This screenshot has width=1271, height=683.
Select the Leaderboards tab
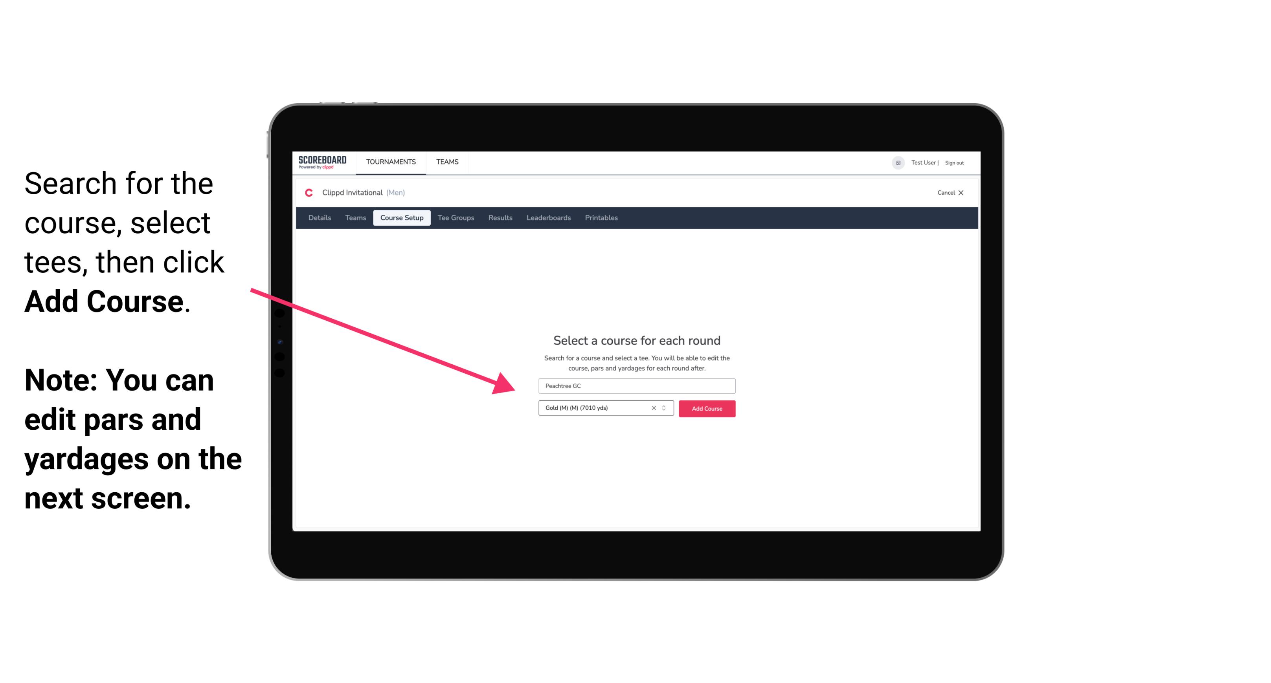(548, 218)
